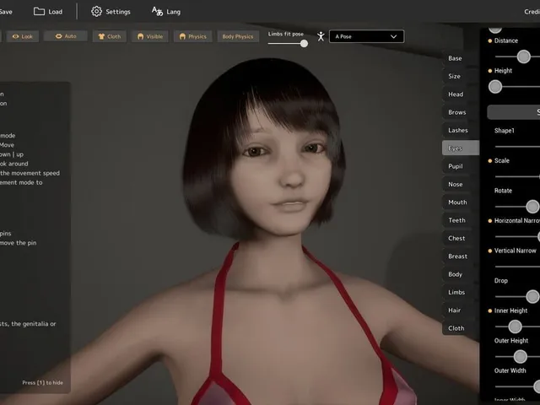Image resolution: width=540 pixels, height=405 pixels.
Task: Toggle the hair Visible button
Action: tap(150, 36)
